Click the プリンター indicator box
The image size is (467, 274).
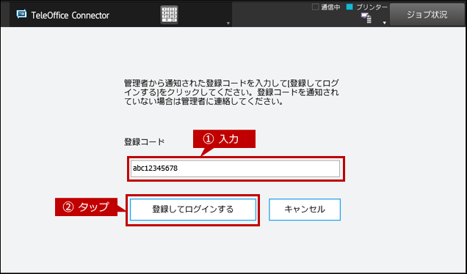tap(350, 7)
